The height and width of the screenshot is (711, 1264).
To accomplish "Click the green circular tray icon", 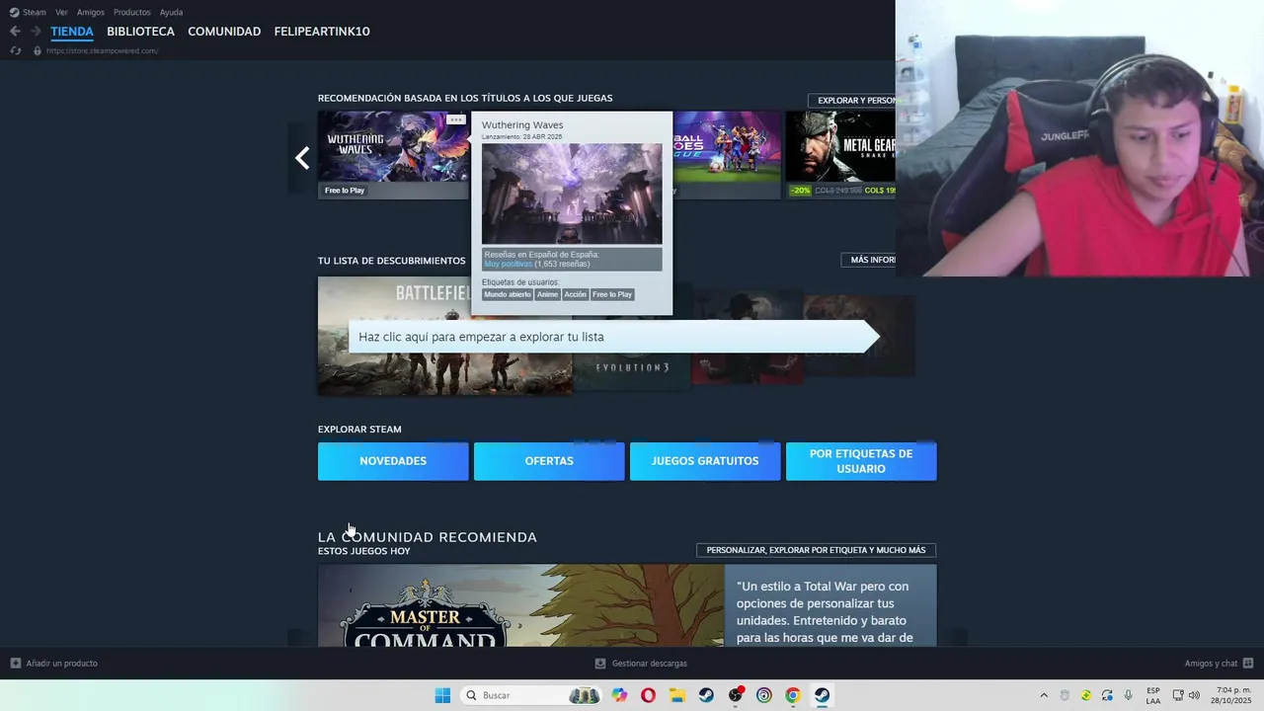I will point(1086,695).
